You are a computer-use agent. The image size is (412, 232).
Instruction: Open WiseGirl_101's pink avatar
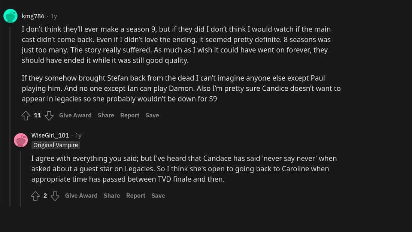click(21, 140)
